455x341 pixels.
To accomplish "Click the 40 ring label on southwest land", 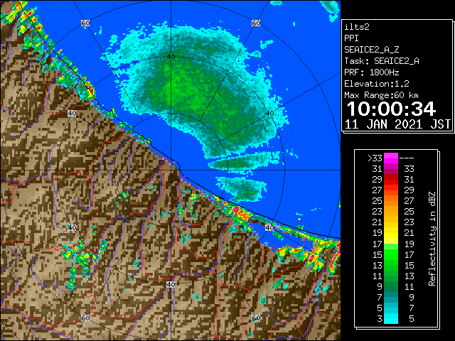I will pyautogui.click(x=72, y=227).
